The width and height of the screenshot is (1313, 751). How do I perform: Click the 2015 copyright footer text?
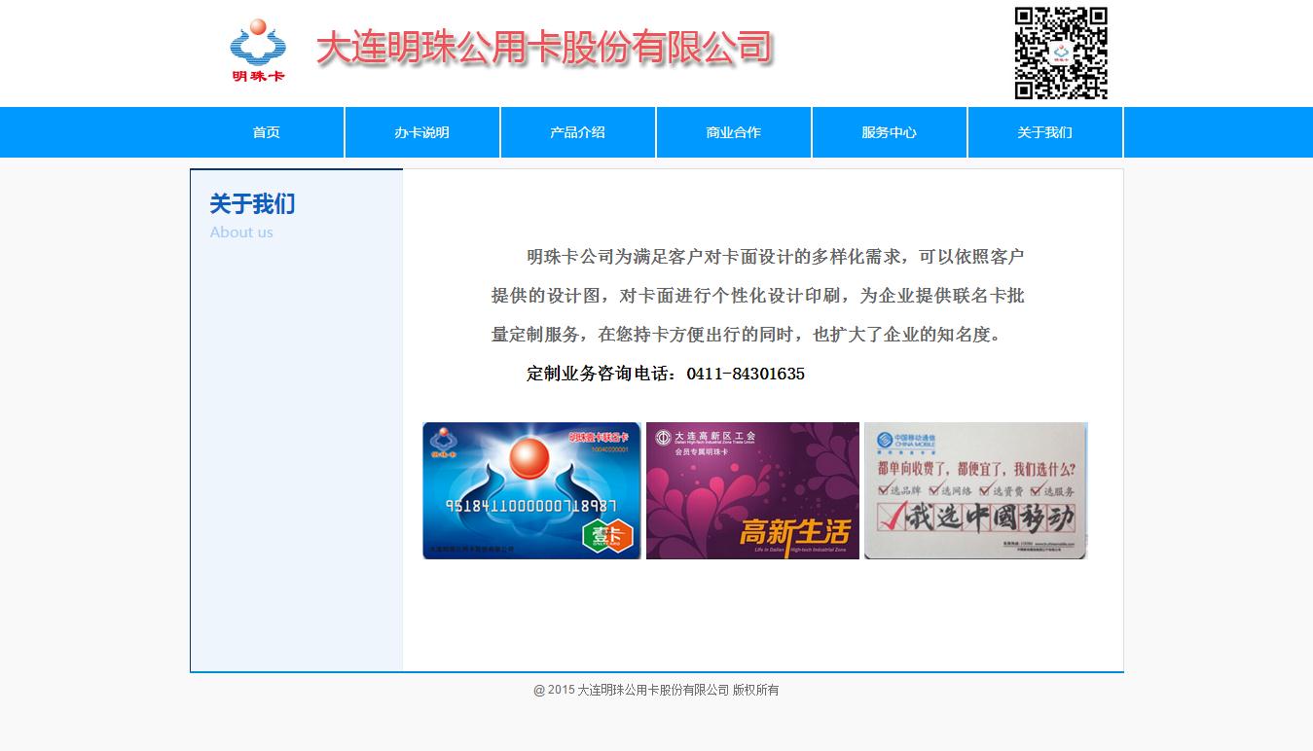pyautogui.click(x=656, y=690)
